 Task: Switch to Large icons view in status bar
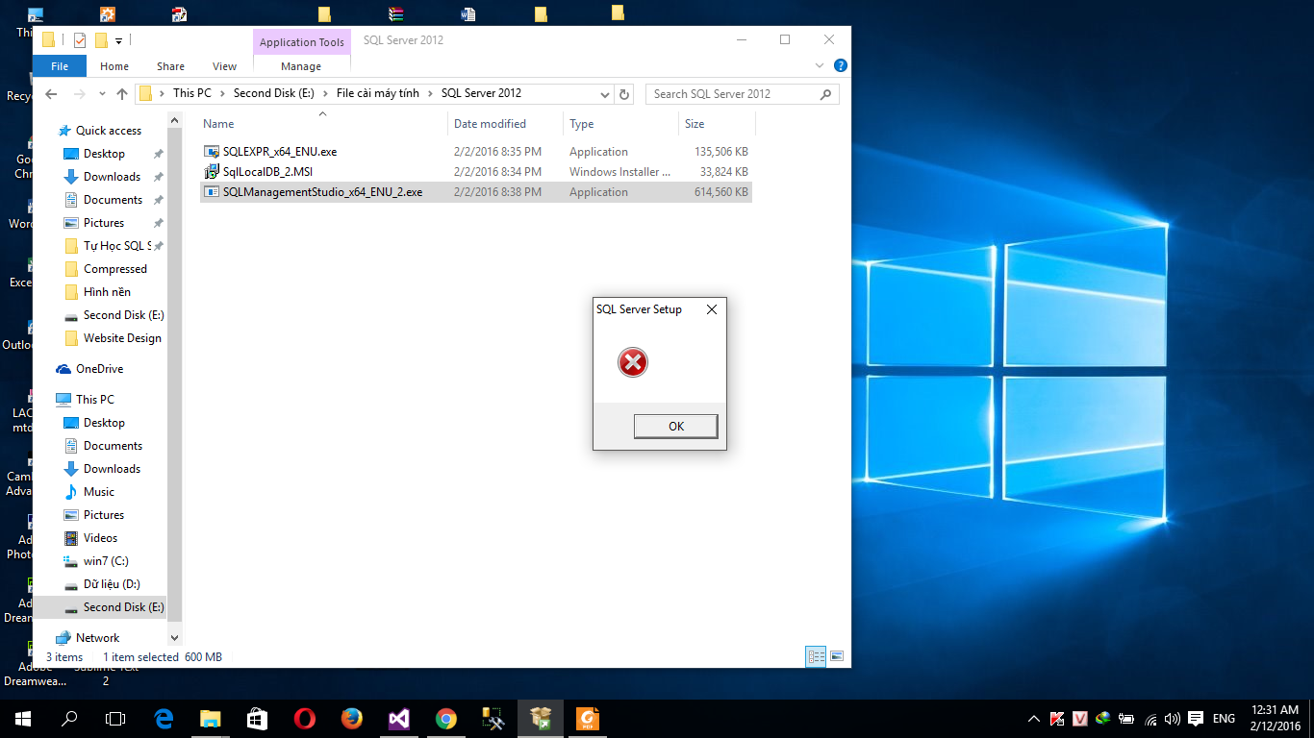(x=837, y=656)
